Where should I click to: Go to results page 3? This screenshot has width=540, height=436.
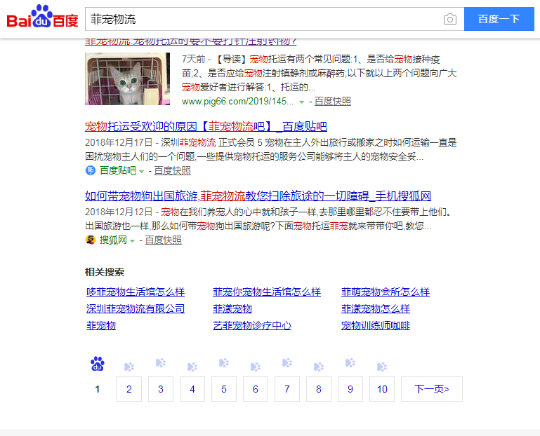(161, 389)
